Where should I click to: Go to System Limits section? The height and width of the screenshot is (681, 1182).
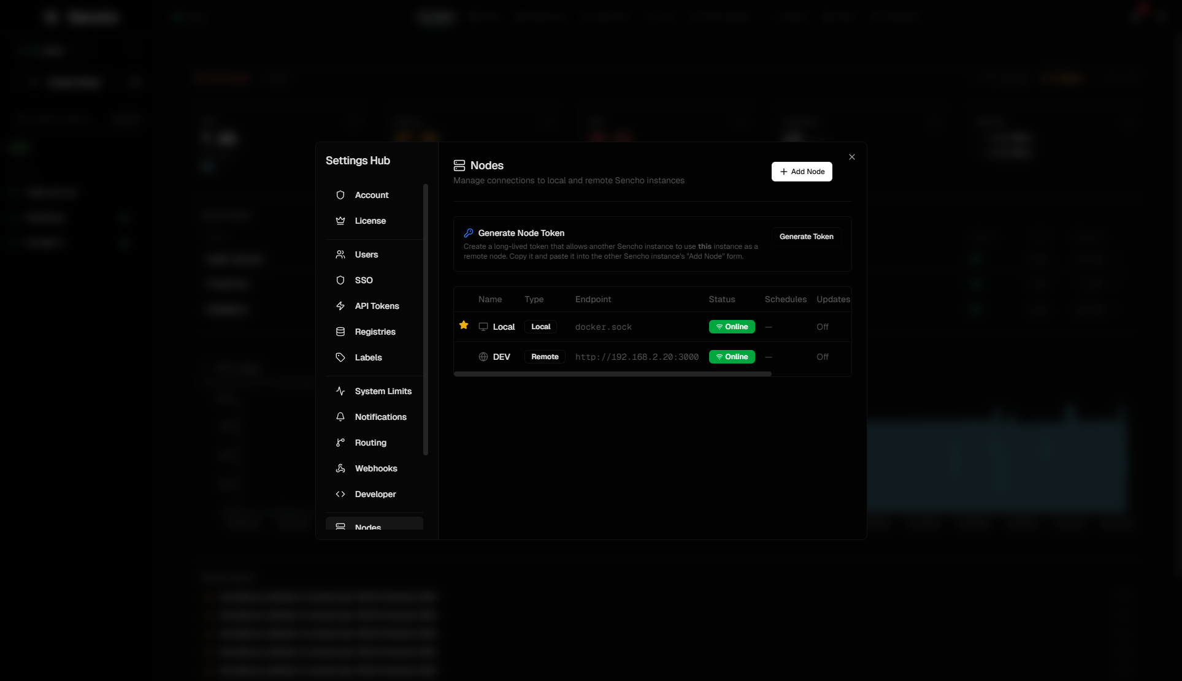tap(374, 391)
